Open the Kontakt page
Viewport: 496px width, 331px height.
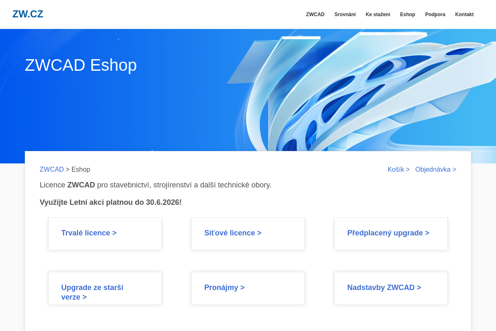click(465, 14)
